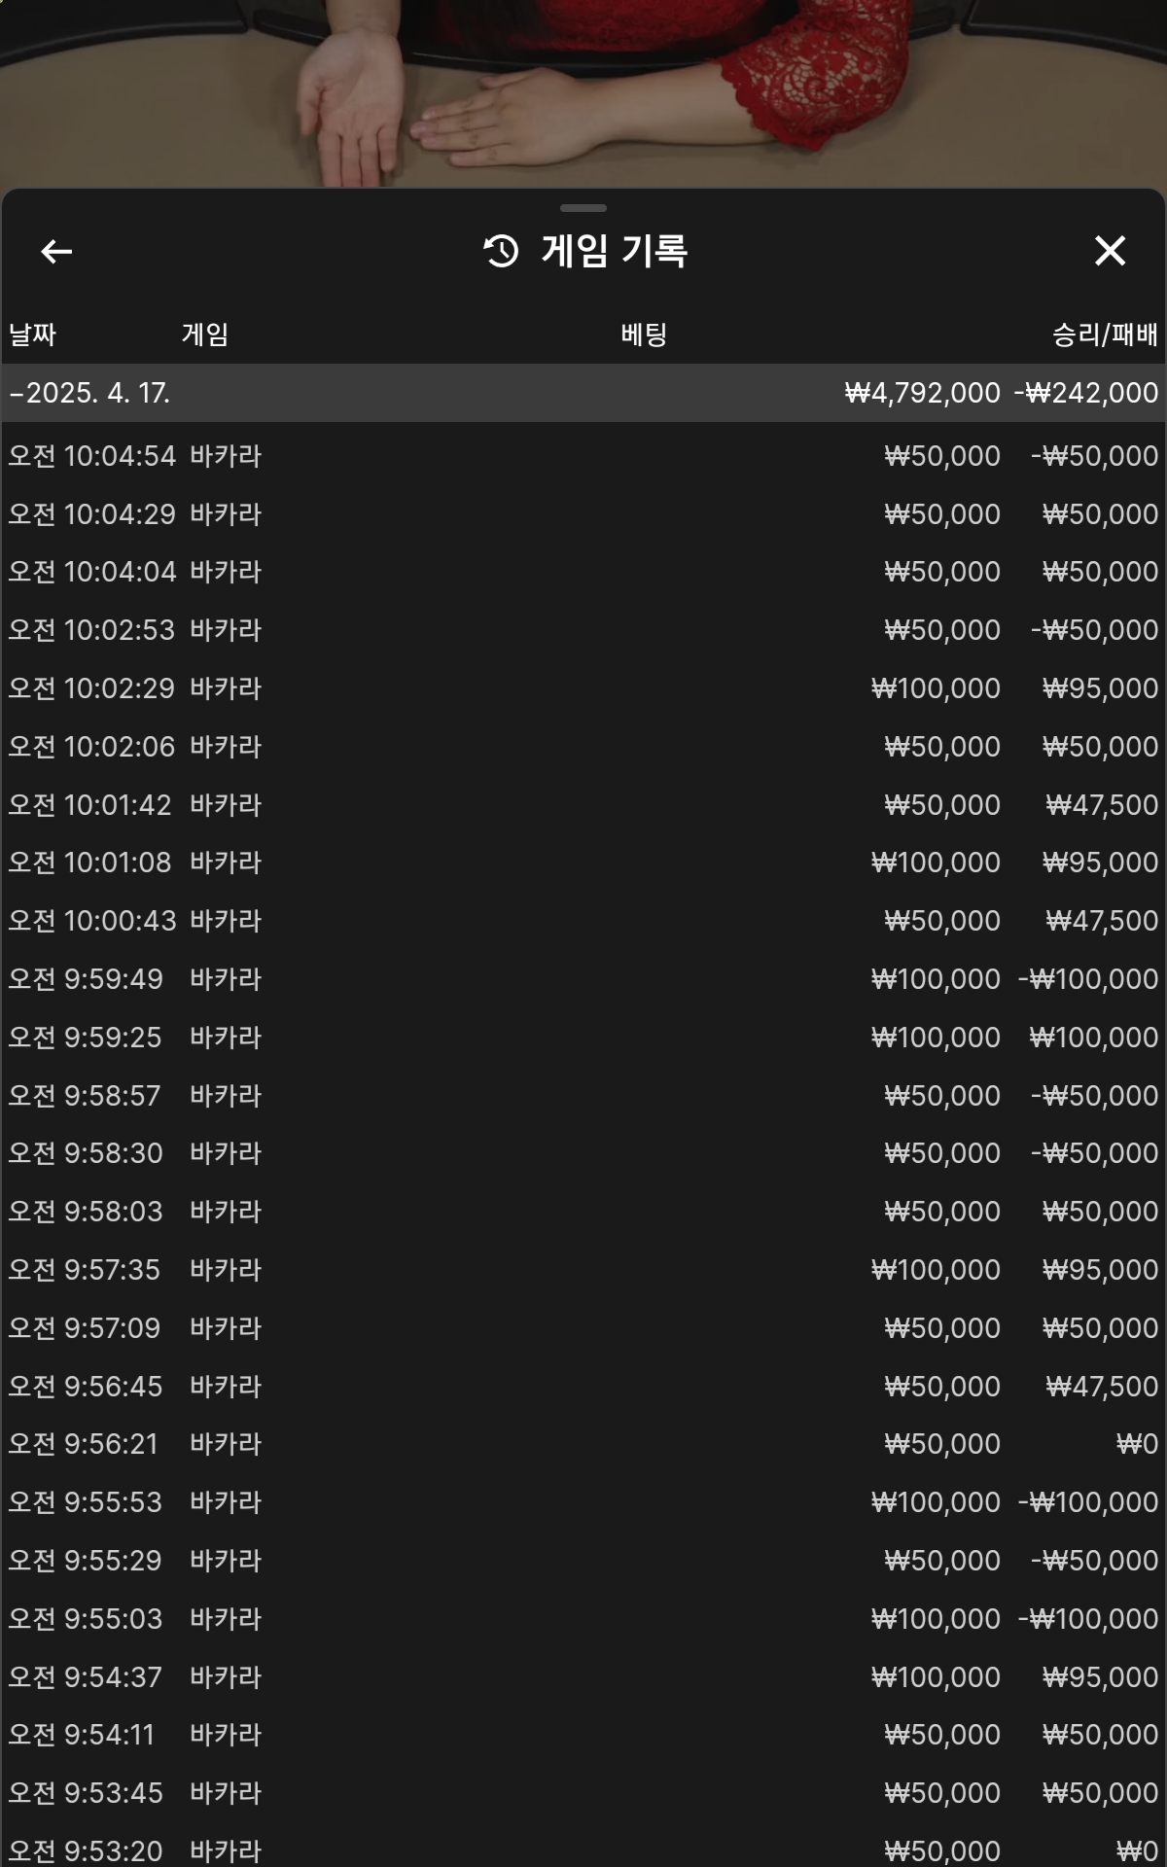The height and width of the screenshot is (1867, 1167).
Task: Click the 게임 column header
Action: click(204, 335)
